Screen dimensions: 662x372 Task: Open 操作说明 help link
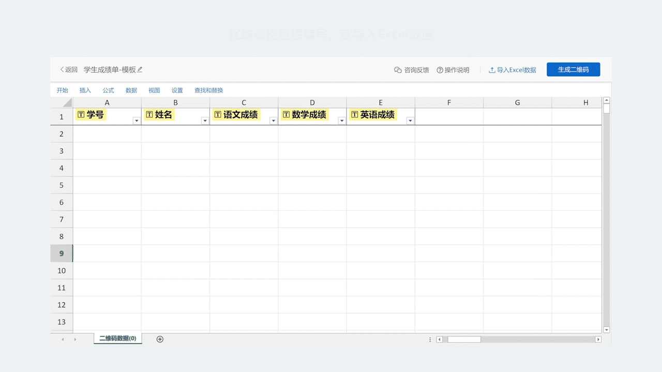453,70
